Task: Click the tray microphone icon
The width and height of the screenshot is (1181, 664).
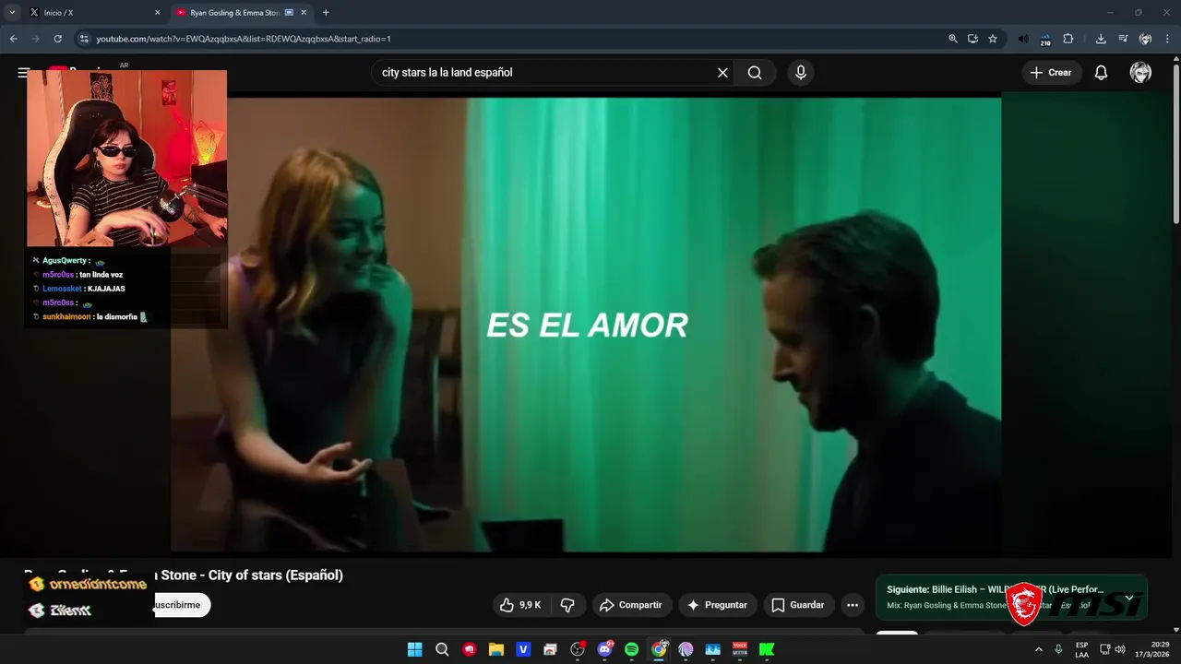Action: [x=1058, y=649]
